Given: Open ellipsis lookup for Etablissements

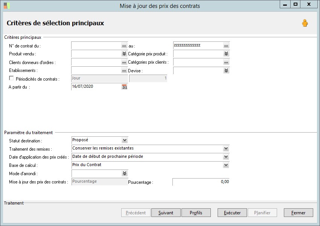Looking at the screenshot, I should (x=124, y=70).
